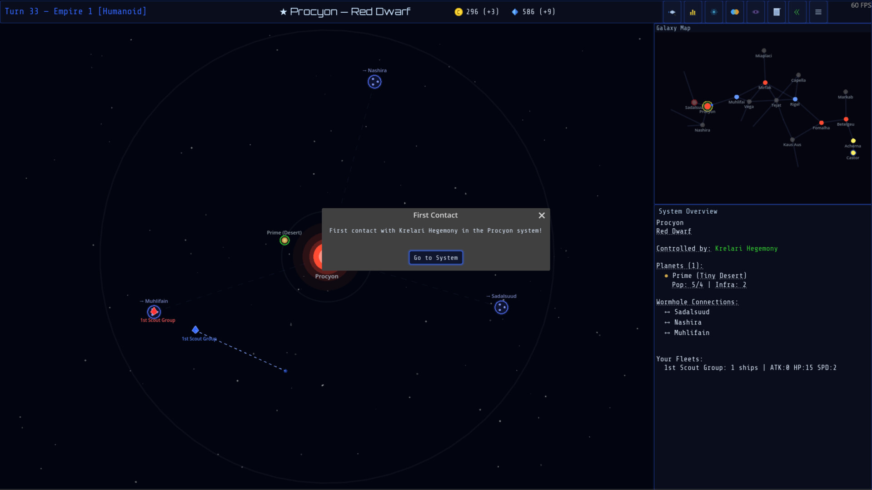Open the overlapping circles diplomacy icon

735,12
